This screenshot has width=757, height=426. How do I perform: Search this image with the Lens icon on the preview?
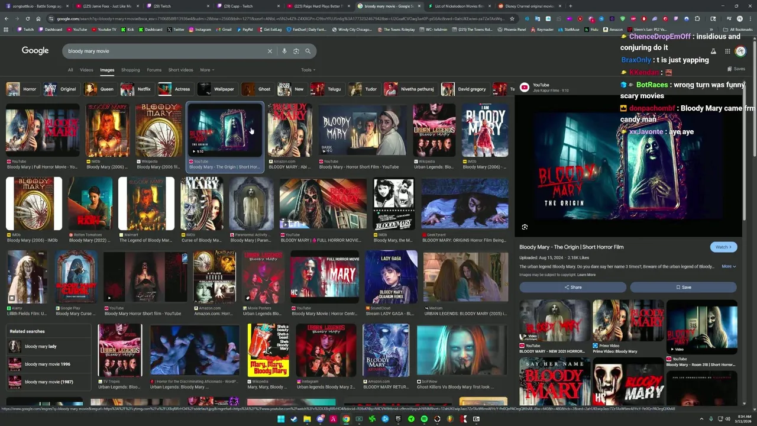point(525,227)
